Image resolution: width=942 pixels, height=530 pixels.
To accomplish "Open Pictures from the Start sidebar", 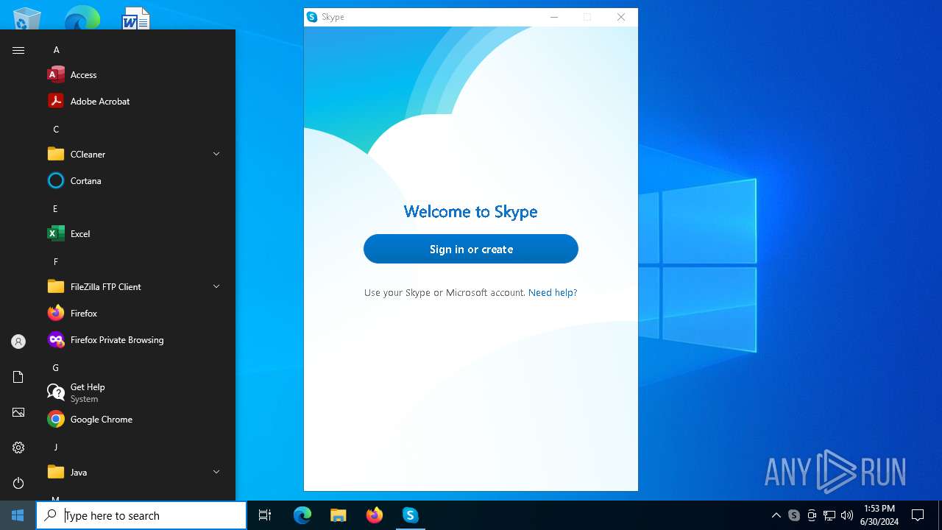I will coord(18,412).
